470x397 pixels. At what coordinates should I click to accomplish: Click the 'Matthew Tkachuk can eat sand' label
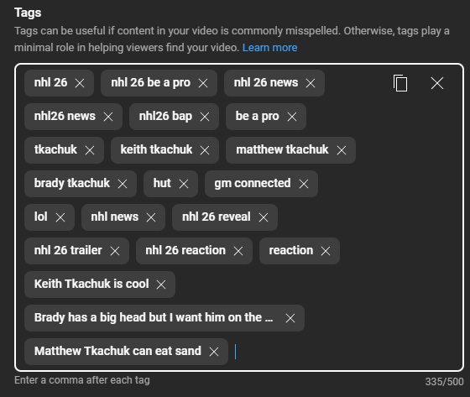click(117, 351)
